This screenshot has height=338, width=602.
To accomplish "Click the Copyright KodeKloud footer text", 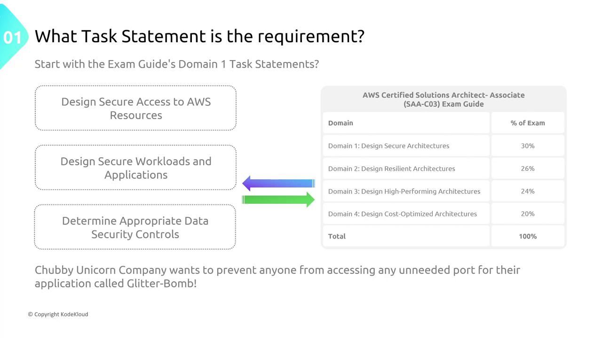I will coord(58,314).
